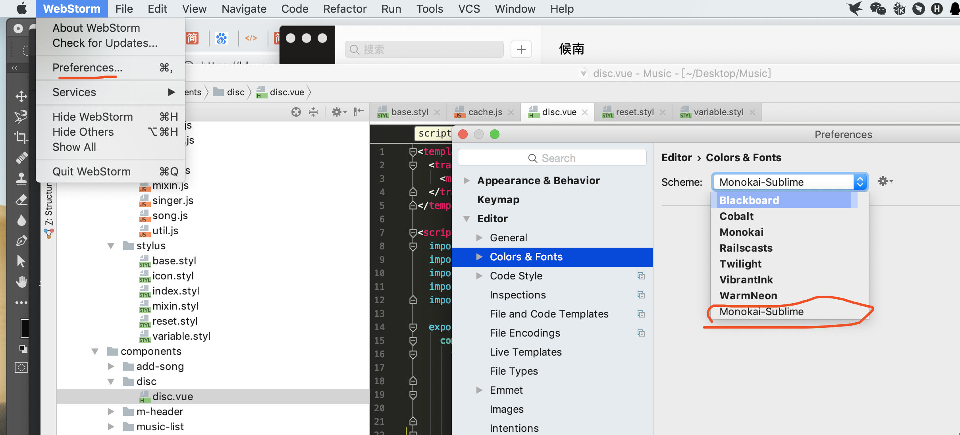Image resolution: width=960 pixels, height=435 pixels.
Task: Click the orange code brackets bookmark icon
Action: (251, 38)
